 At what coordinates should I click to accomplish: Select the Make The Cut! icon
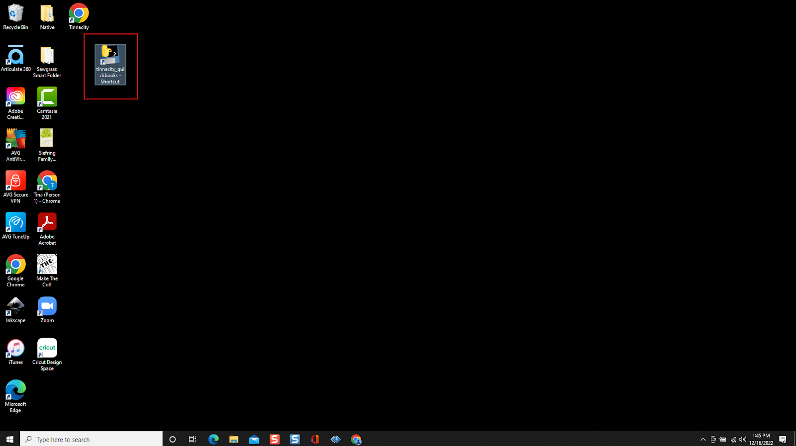click(47, 271)
